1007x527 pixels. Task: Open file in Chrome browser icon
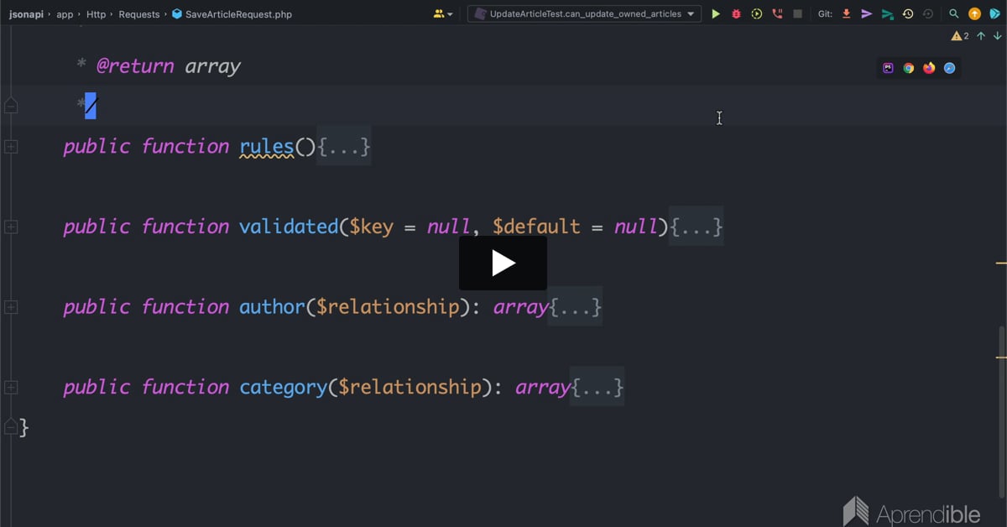click(x=908, y=68)
